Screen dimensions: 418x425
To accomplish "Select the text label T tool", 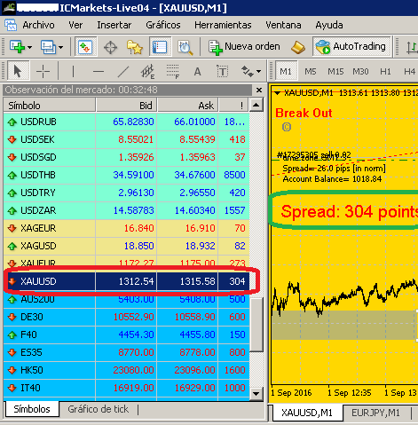I will pos(222,71).
